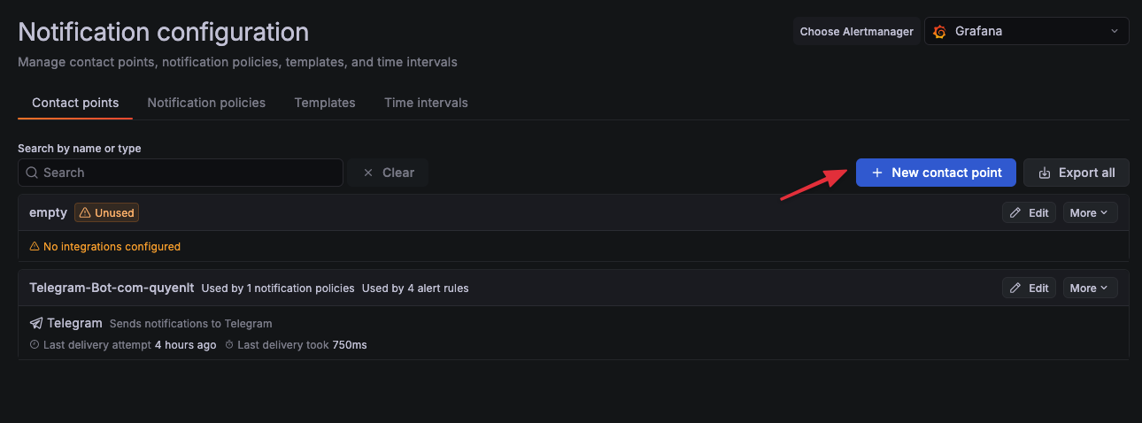
Task: Click the warning icon in the Unused badge
Action: [85, 212]
